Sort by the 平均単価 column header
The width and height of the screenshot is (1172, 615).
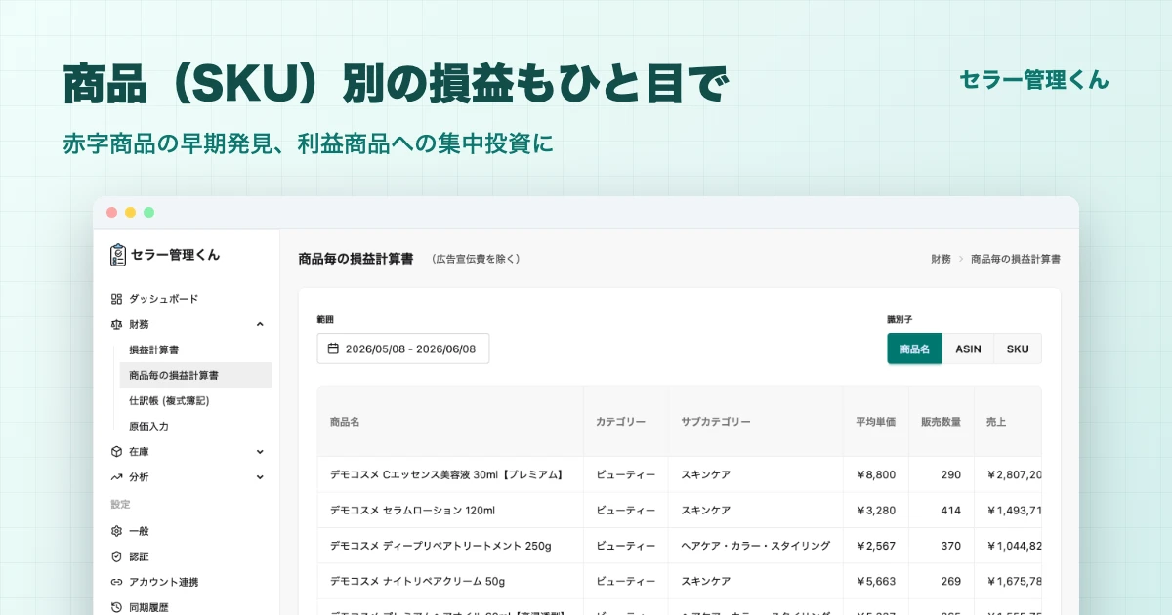coord(876,422)
